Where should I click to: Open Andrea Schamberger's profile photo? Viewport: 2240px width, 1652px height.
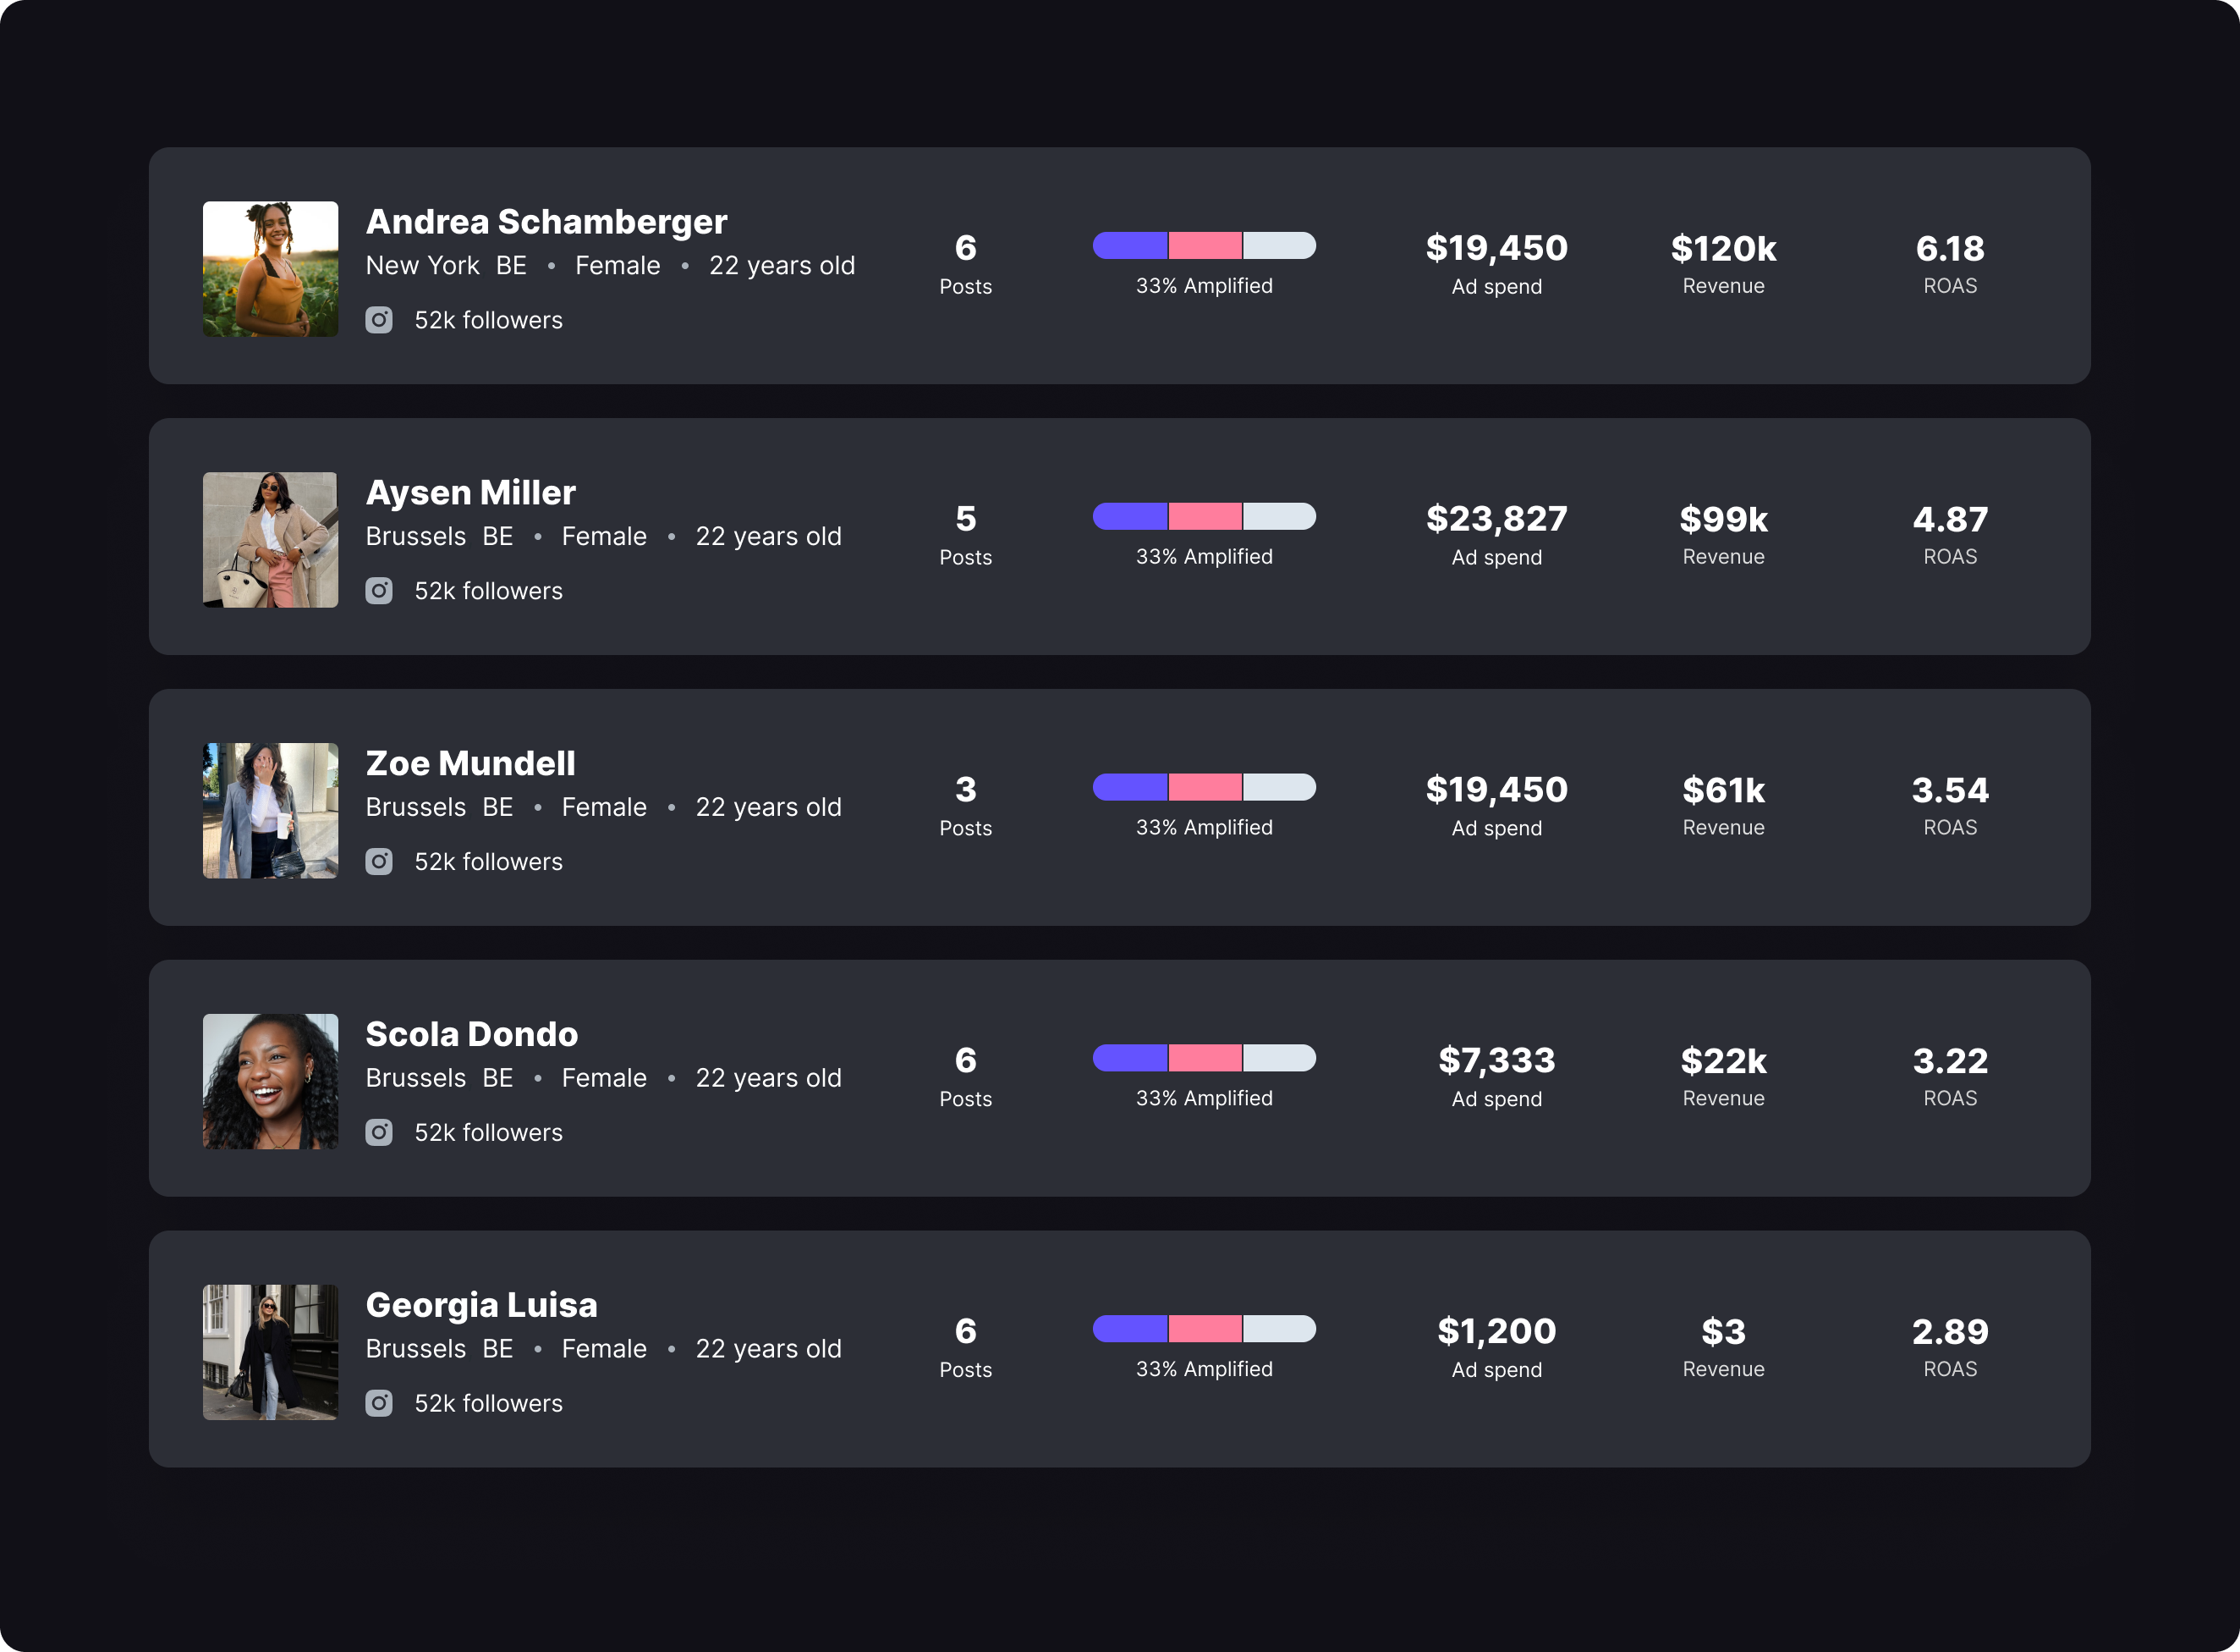271,269
